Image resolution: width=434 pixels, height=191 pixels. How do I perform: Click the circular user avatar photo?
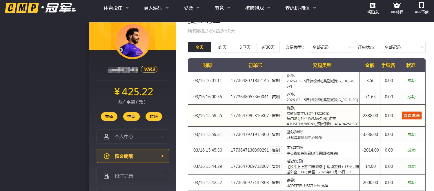pos(132,41)
